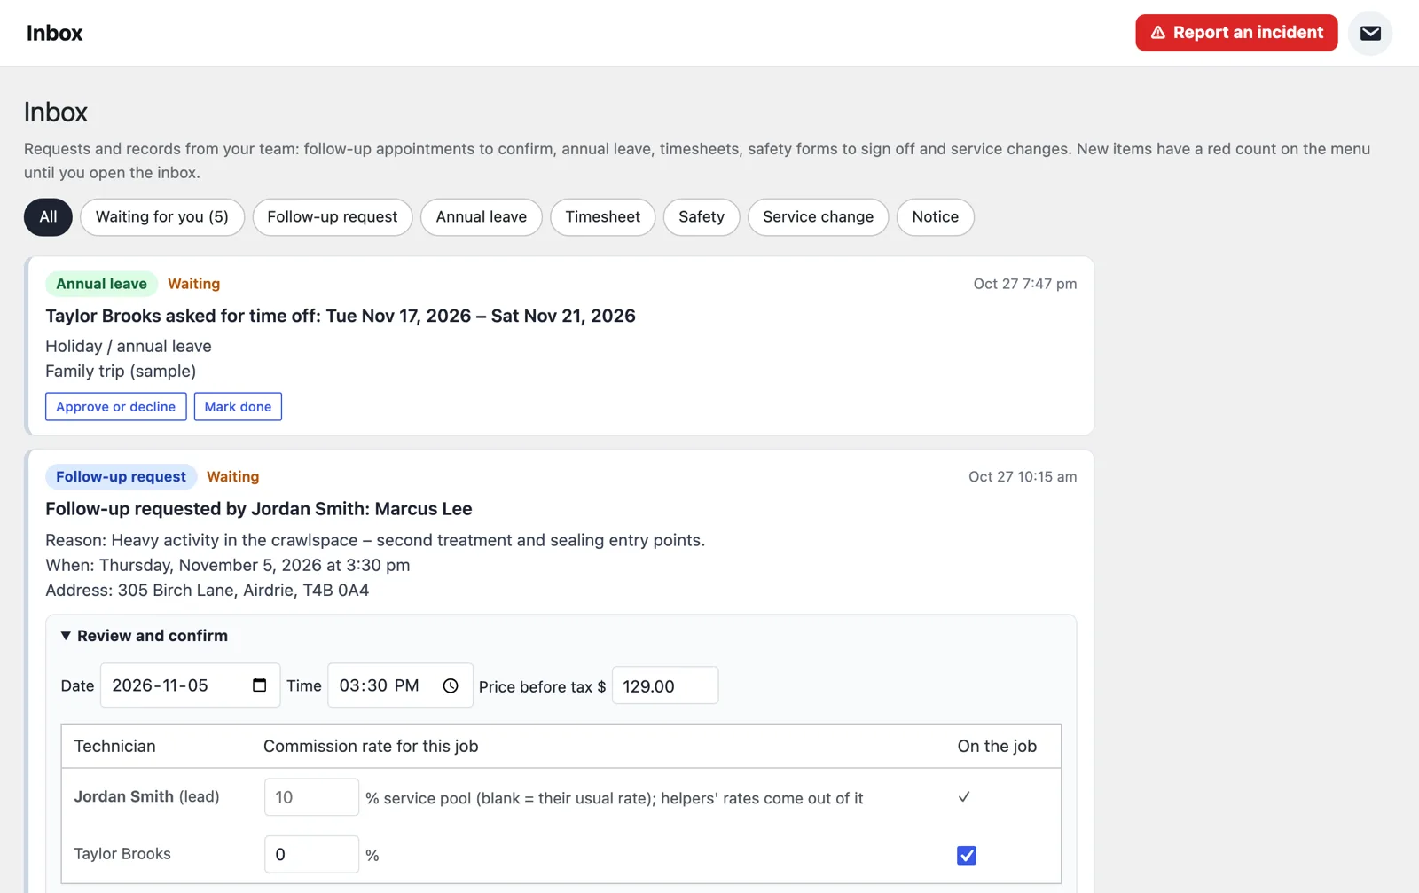The image size is (1419, 893).
Task: Filter by Annual leave chip
Action: [x=482, y=217]
